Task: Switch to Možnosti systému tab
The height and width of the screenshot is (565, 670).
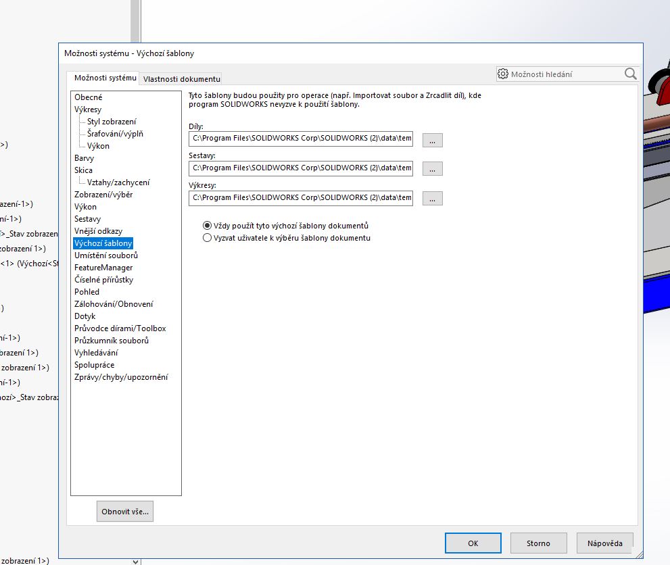Action: (105, 78)
